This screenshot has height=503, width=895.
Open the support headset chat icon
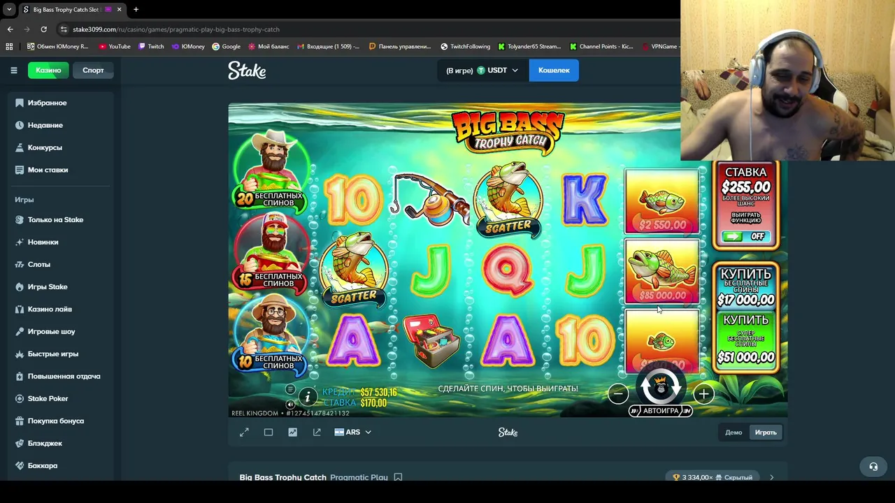pos(873,467)
